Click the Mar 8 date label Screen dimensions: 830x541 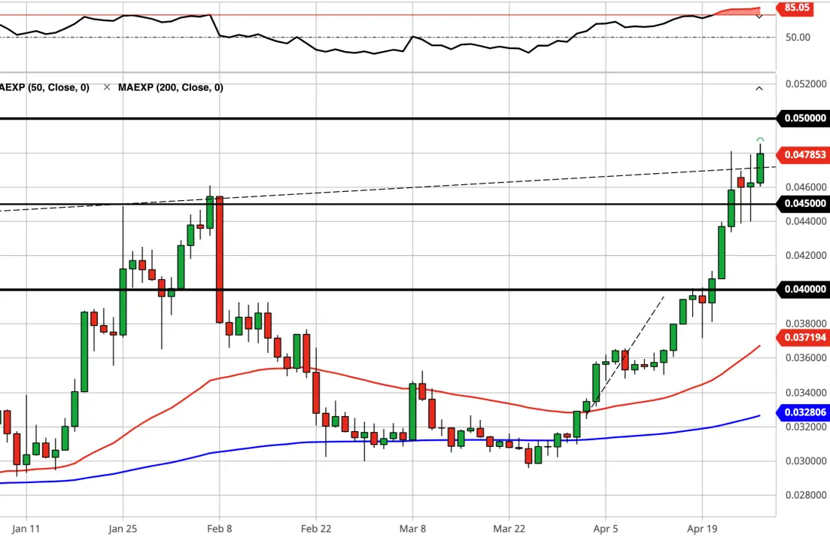(x=413, y=529)
